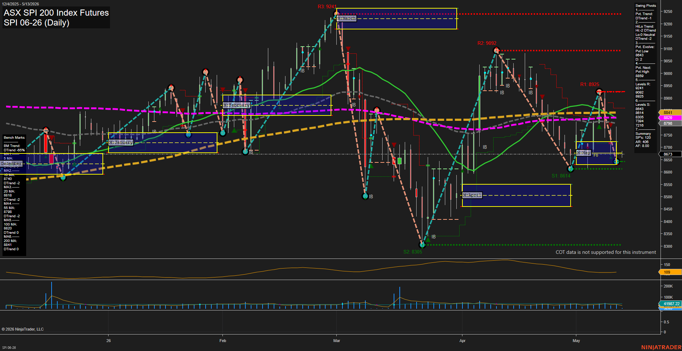Click the 12/4/2025 - 5/13/2026 date range

[x=20, y=4]
